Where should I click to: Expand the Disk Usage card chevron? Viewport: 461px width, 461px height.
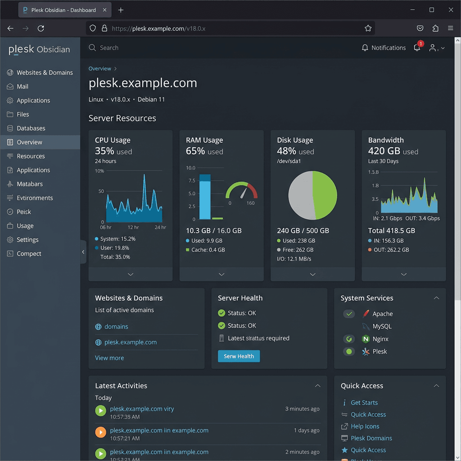tap(313, 274)
